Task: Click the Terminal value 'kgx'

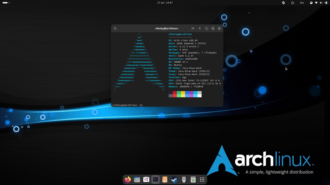Action: pos(184,77)
